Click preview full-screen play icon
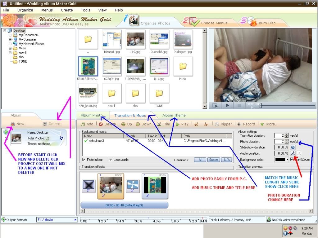This screenshot has width=318, height=238. point(215,105)
